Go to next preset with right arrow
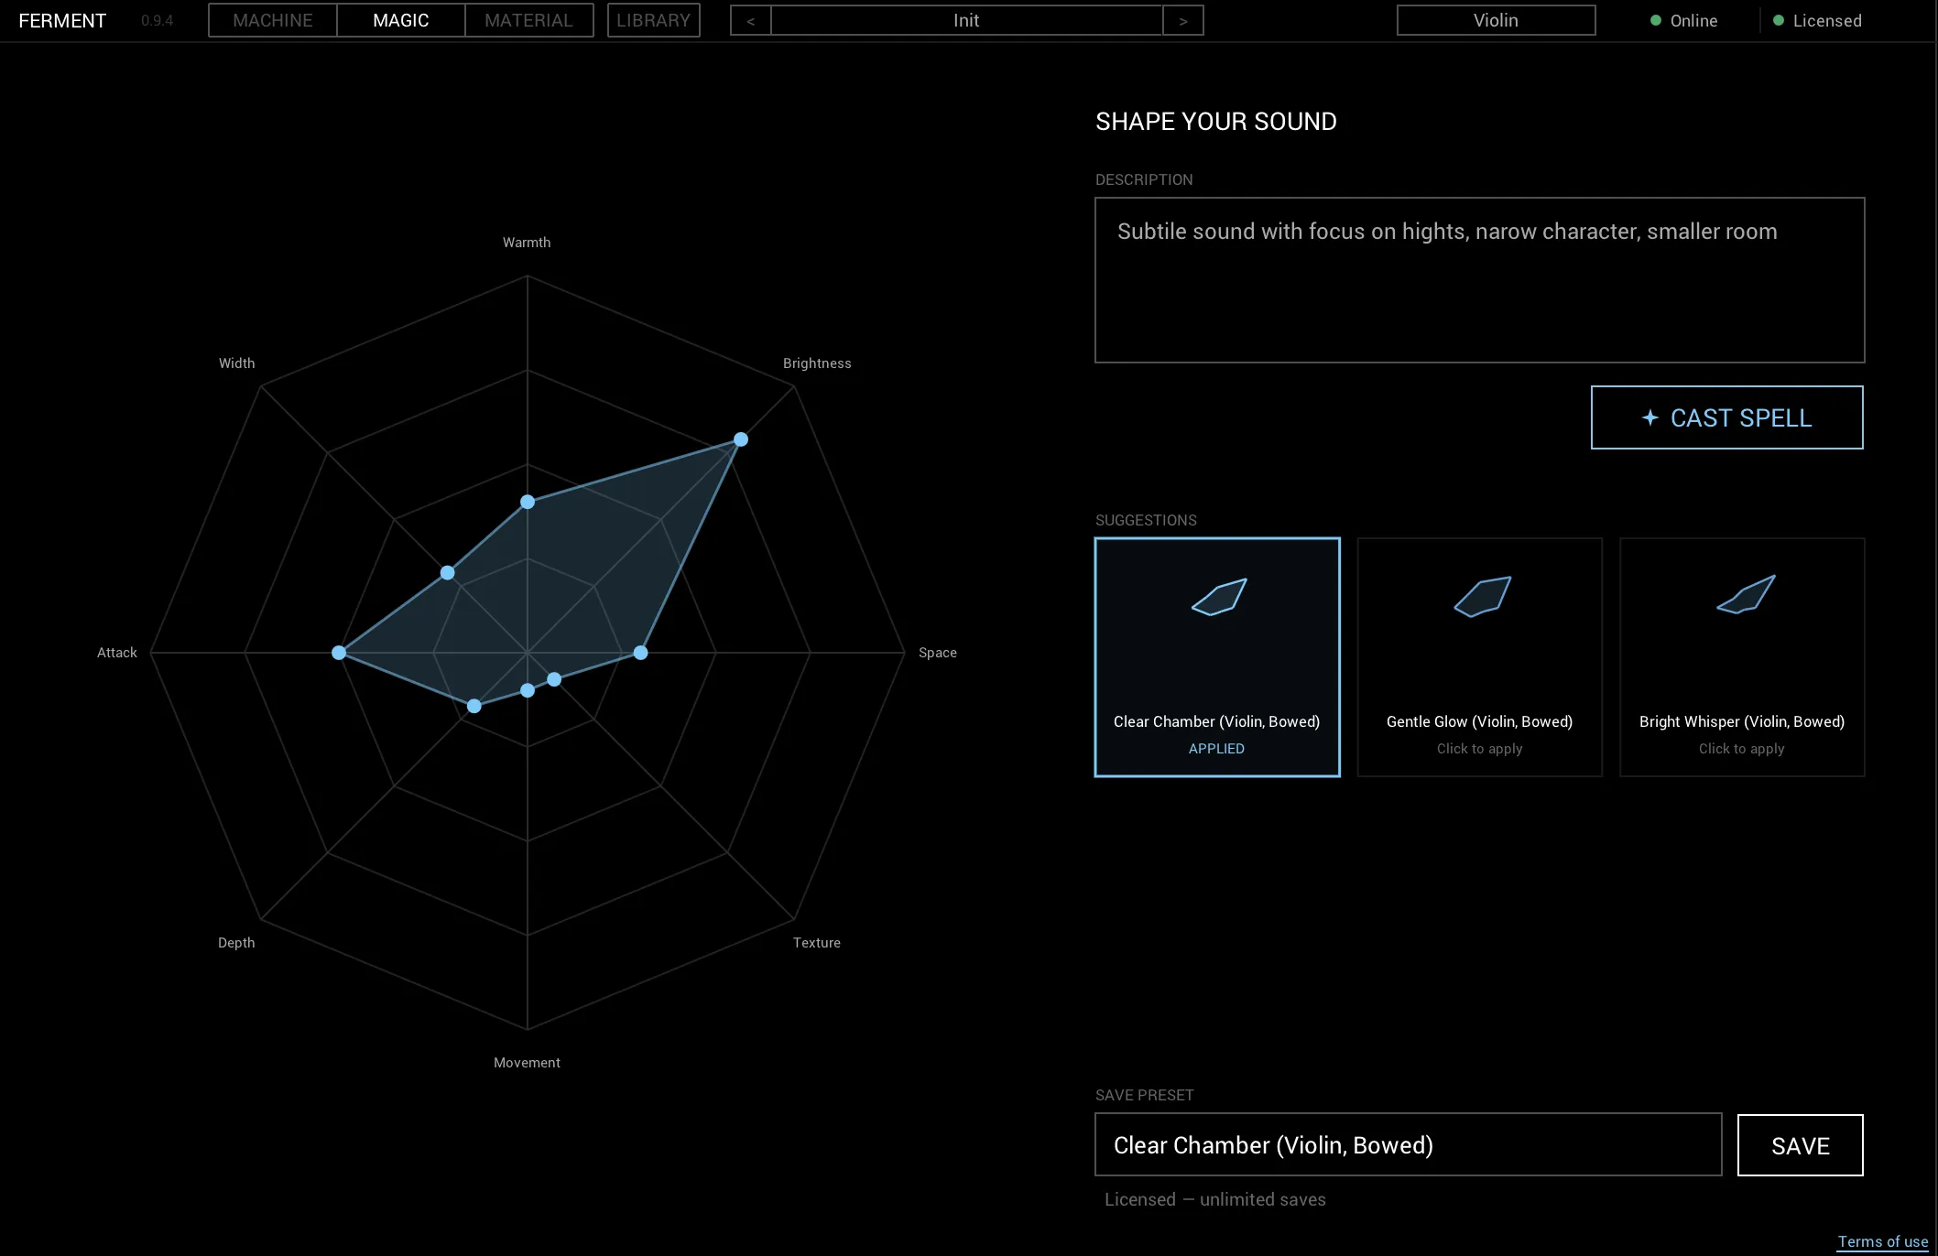The image size is (1938, 1256). tap(1183, 20)
